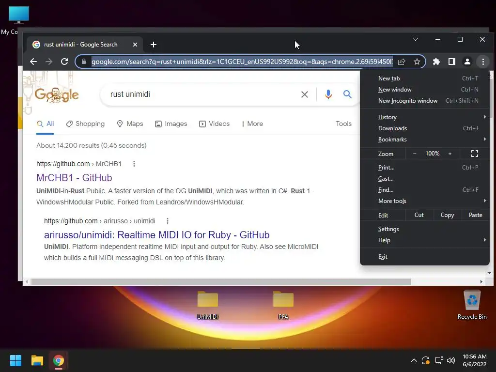
Task: Click the lock site info icon
Action: pyautogui.click(x=83, y=62)
